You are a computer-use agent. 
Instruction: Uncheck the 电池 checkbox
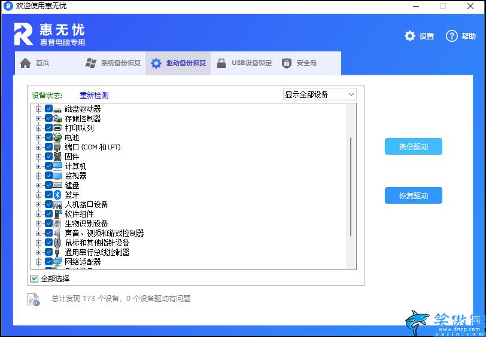(x=48, y=137)
